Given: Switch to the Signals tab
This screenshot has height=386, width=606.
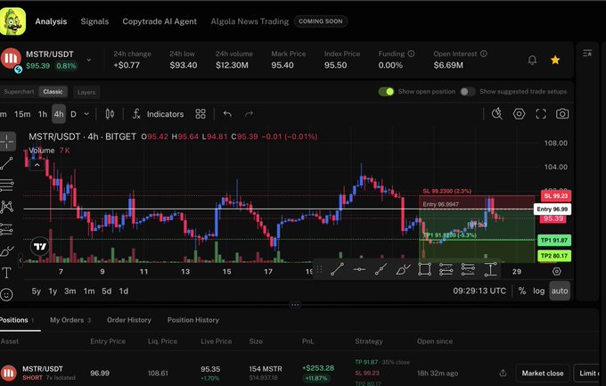Looking at the screenshot, I should [94, 21].
